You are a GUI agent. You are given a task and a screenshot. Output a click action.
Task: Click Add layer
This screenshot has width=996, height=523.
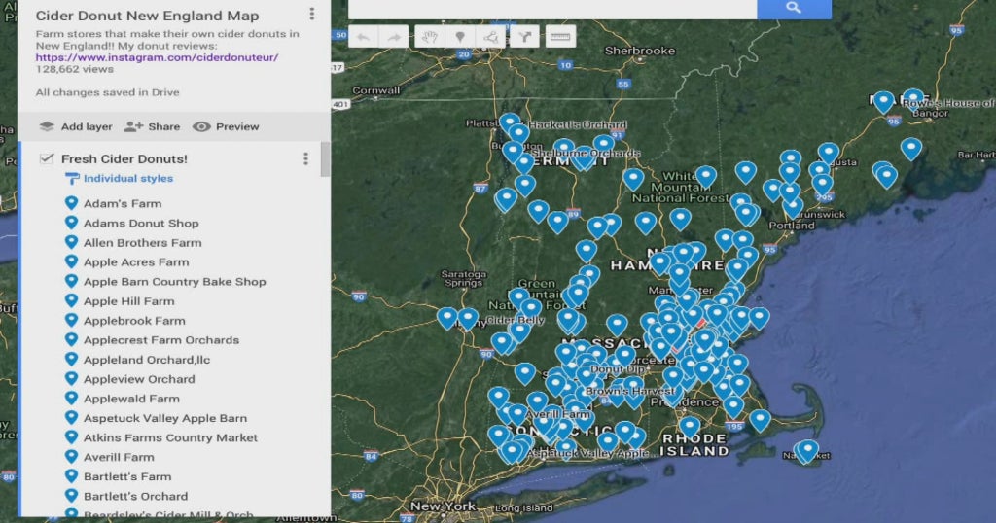(76, 126)
